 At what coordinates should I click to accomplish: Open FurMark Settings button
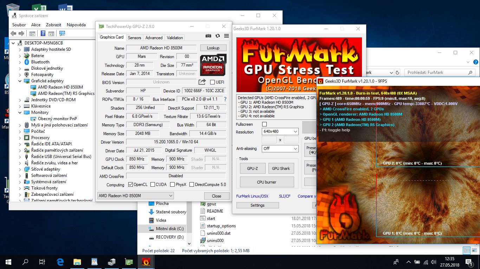coord(258,205)
